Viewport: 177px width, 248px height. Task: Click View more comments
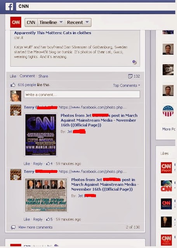[x=35, y=227]
